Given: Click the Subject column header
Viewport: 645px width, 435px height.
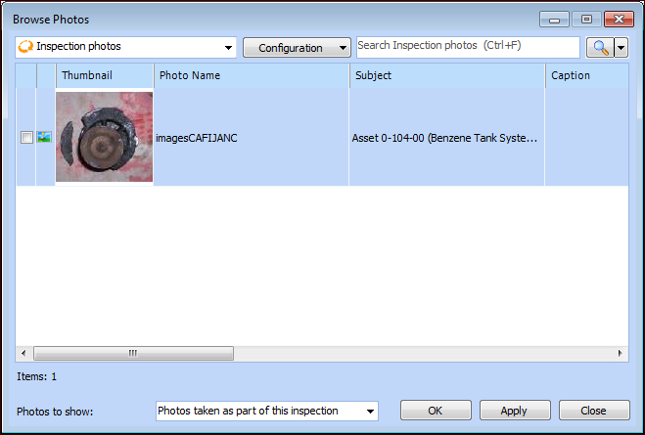Looking at the screenshot, I should click(447, 75).
